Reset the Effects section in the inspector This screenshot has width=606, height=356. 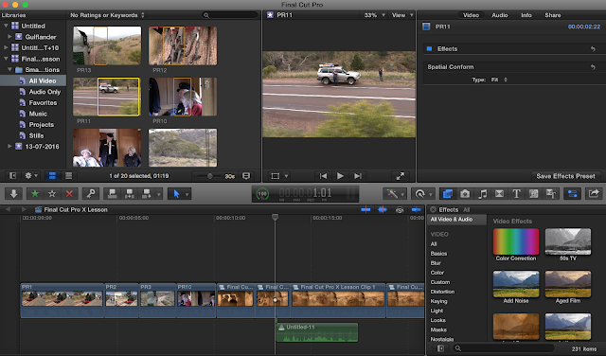tap(593, 48)
